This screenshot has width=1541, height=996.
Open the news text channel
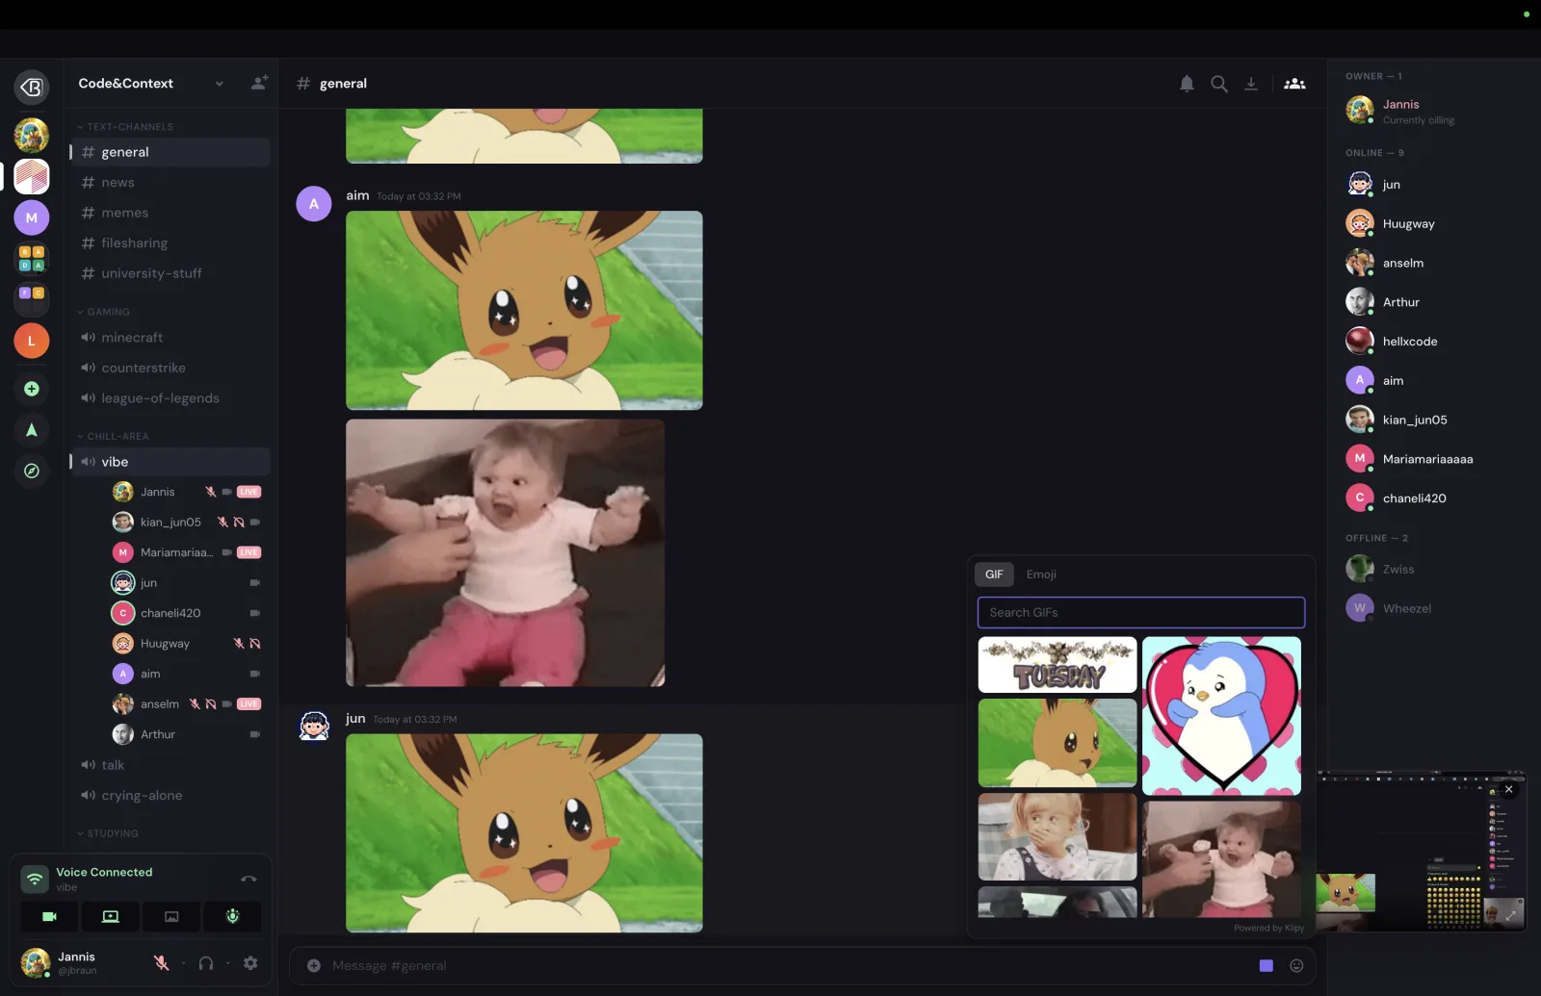point(170,183)
